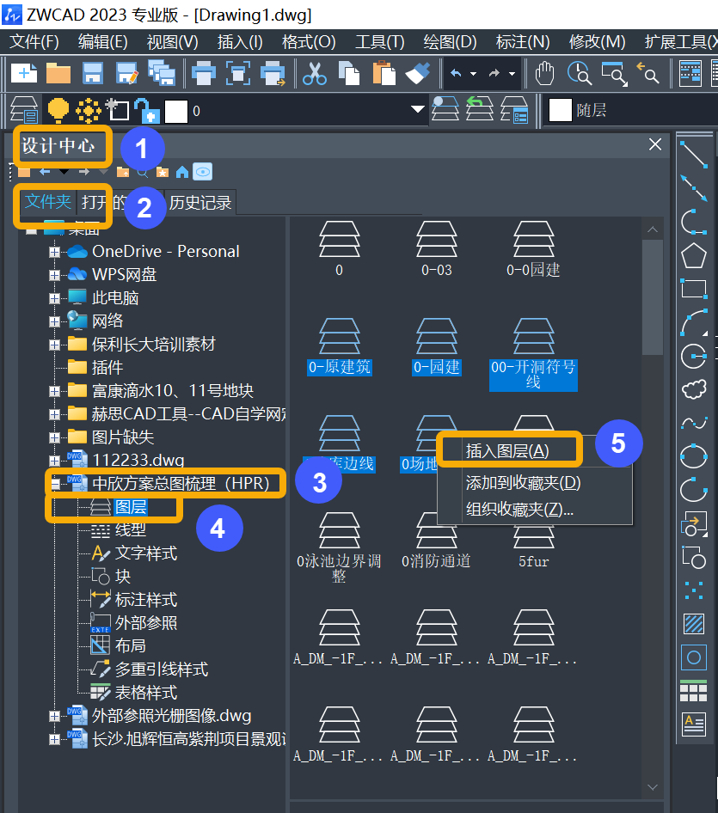
Task: Select 标注样式 in the tree
Action: 146,600
